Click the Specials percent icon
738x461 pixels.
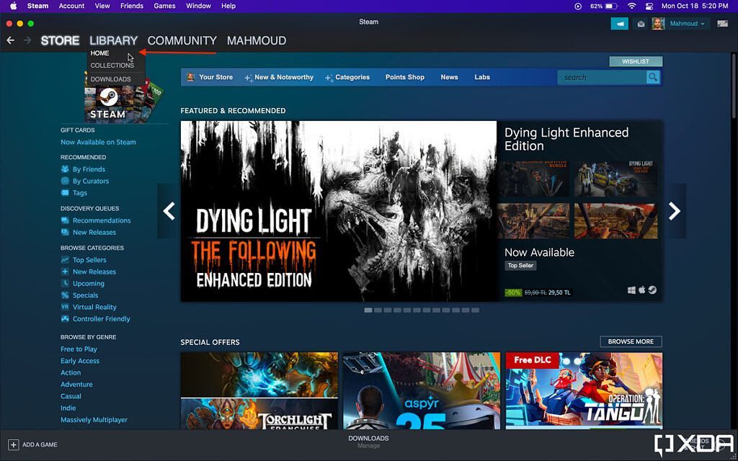65,295
